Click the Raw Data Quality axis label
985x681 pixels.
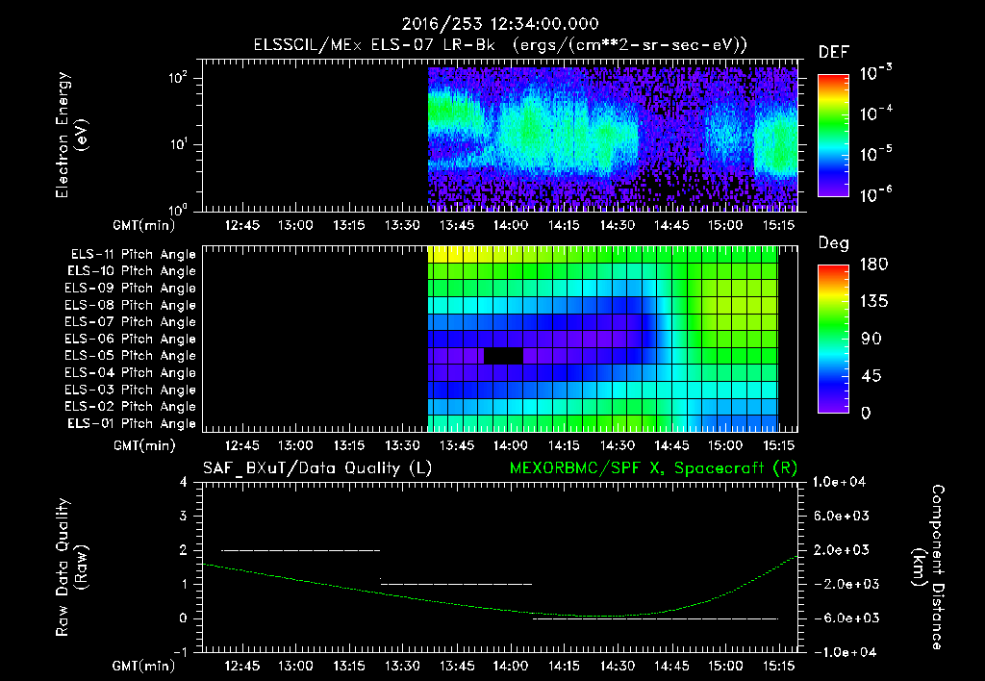click(x=71, y=567)
